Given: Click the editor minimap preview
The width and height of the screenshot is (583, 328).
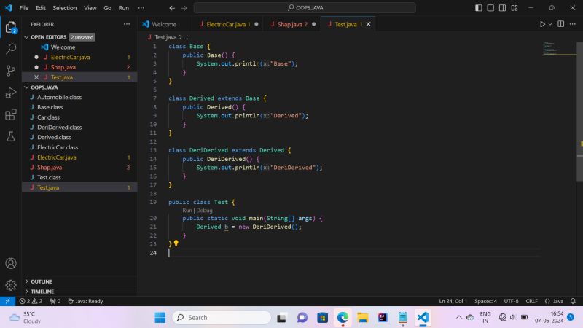Looking at the screenshot, I should coord(559,48).
